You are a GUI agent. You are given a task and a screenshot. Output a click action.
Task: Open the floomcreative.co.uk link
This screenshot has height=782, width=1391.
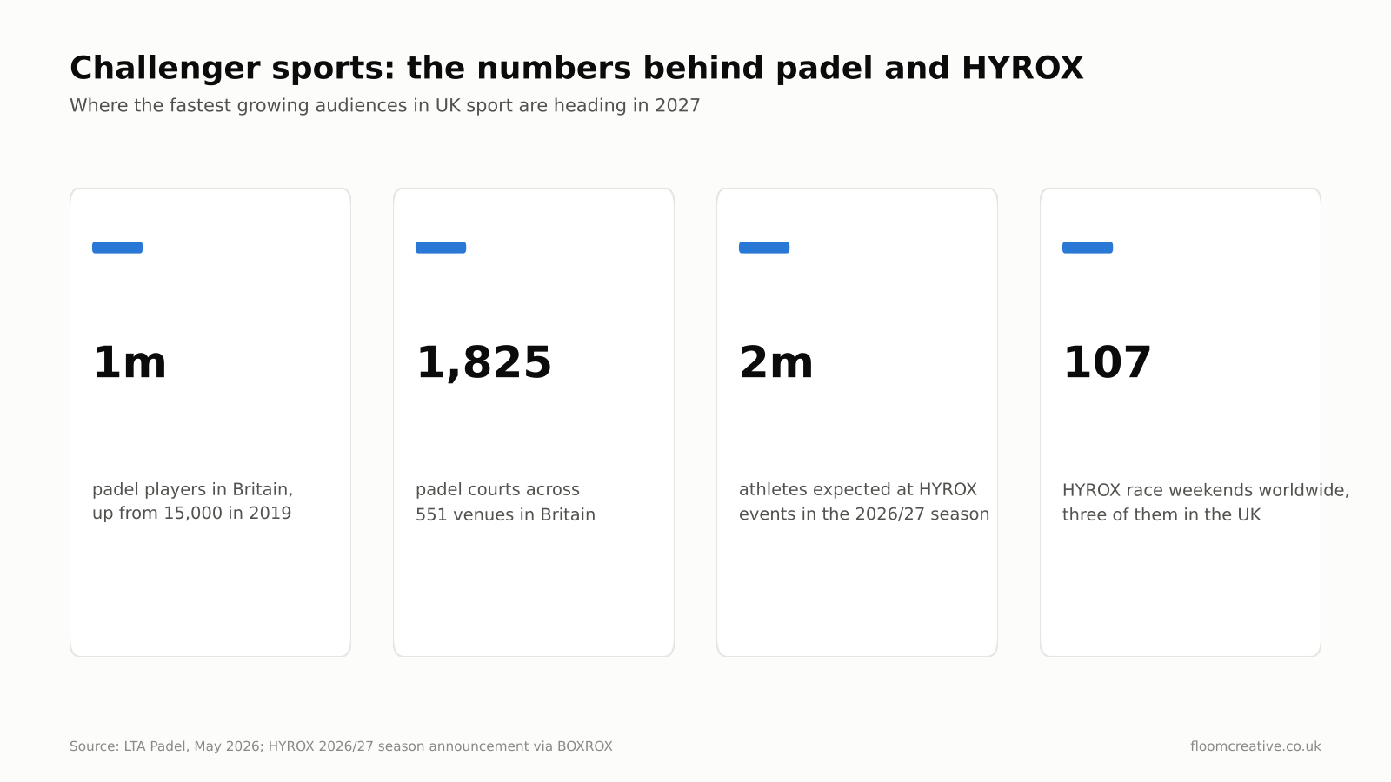[1255, 746]
